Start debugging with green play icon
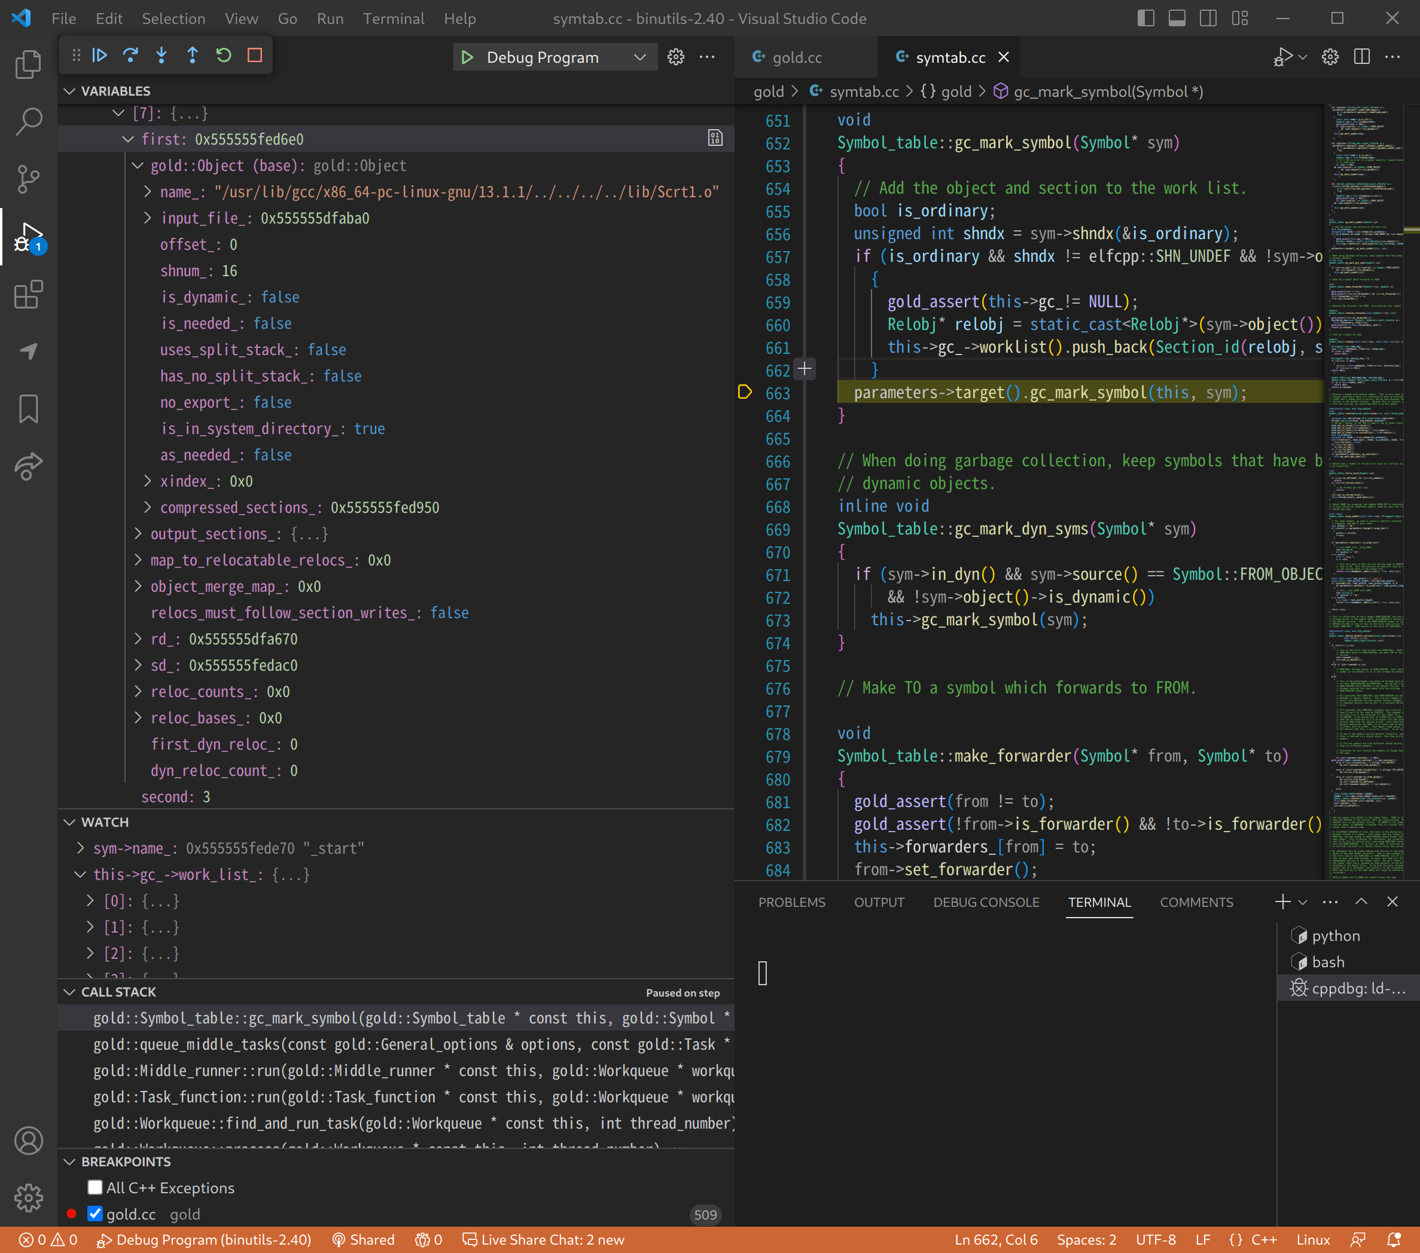1420x1253 pixels. click(x=467, y=57)
